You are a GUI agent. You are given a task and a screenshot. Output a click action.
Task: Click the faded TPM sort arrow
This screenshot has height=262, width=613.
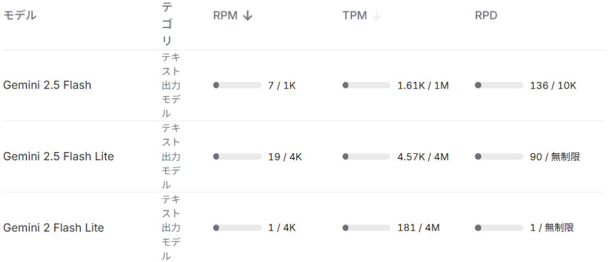point(377,16)
